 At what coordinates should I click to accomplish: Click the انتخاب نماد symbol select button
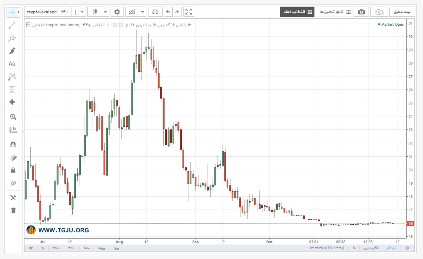pos(297,12)
